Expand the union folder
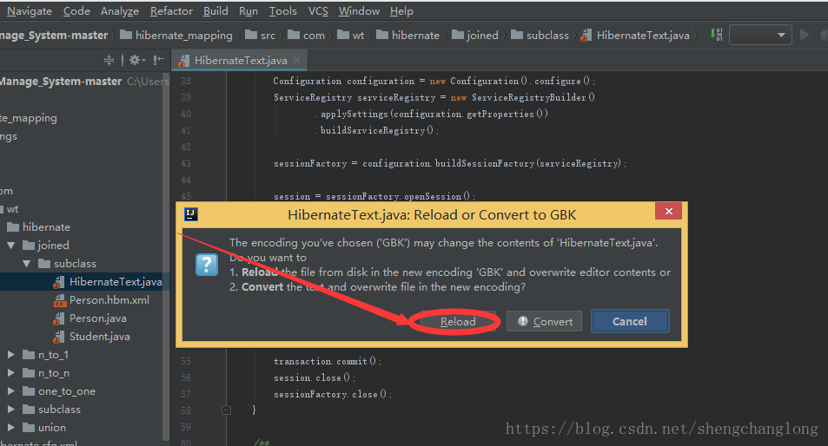Image resolution: width=828 pixels, height=446 pixels. 11,428
